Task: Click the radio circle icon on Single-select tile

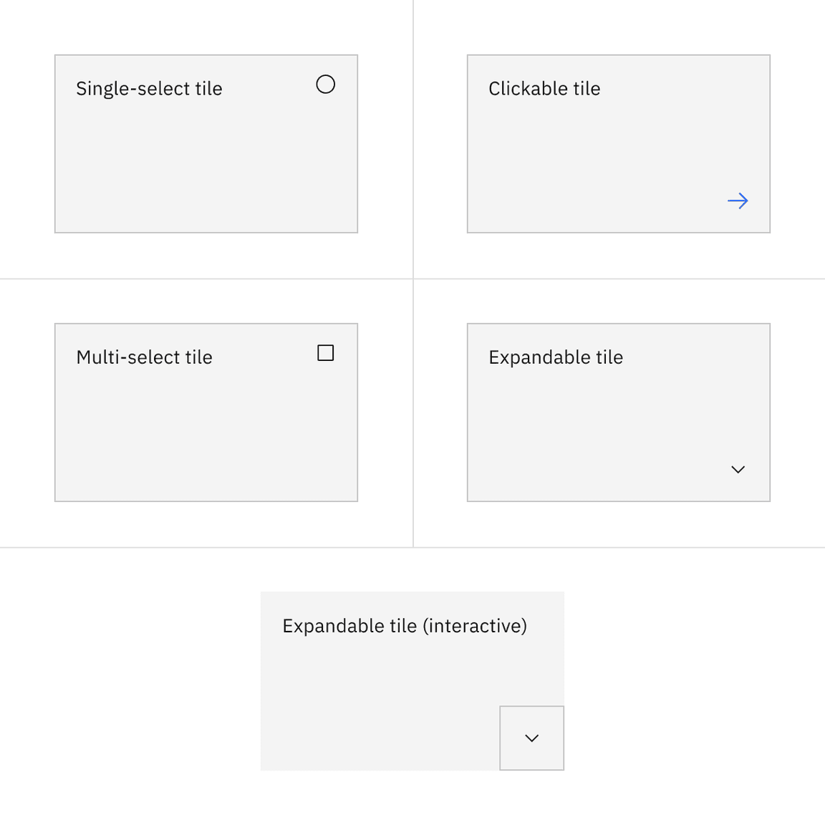Action: click(325, 85)
